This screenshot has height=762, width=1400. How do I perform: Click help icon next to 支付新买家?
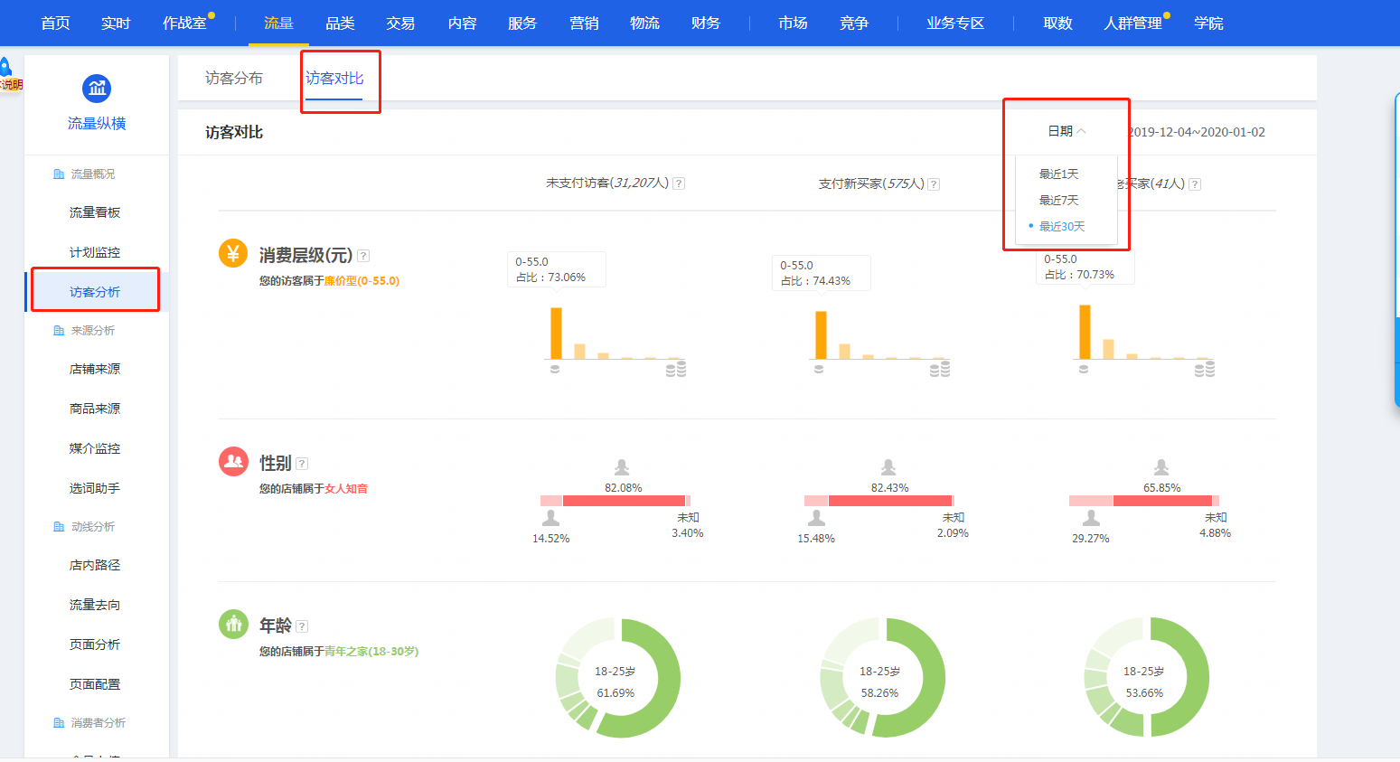tap(934, 184)
